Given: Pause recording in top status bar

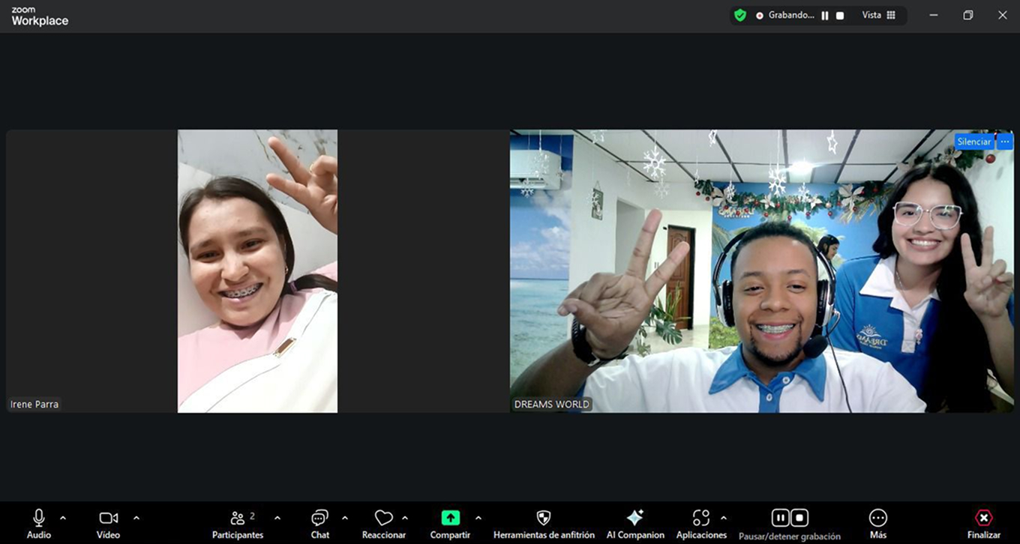Looking at the screenshot, I should [825, 16].
